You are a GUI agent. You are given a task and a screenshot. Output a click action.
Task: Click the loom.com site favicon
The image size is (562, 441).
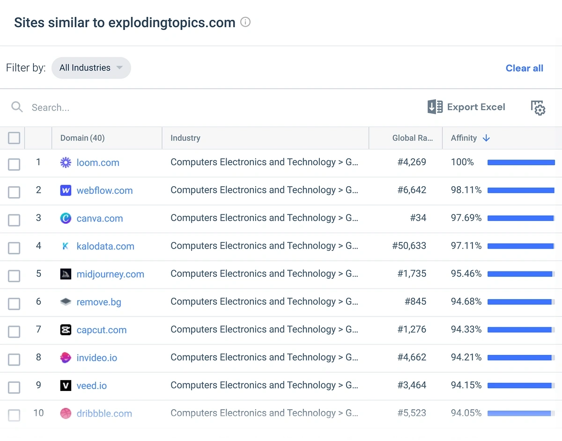pyautogui.click(x=66, y=162)
